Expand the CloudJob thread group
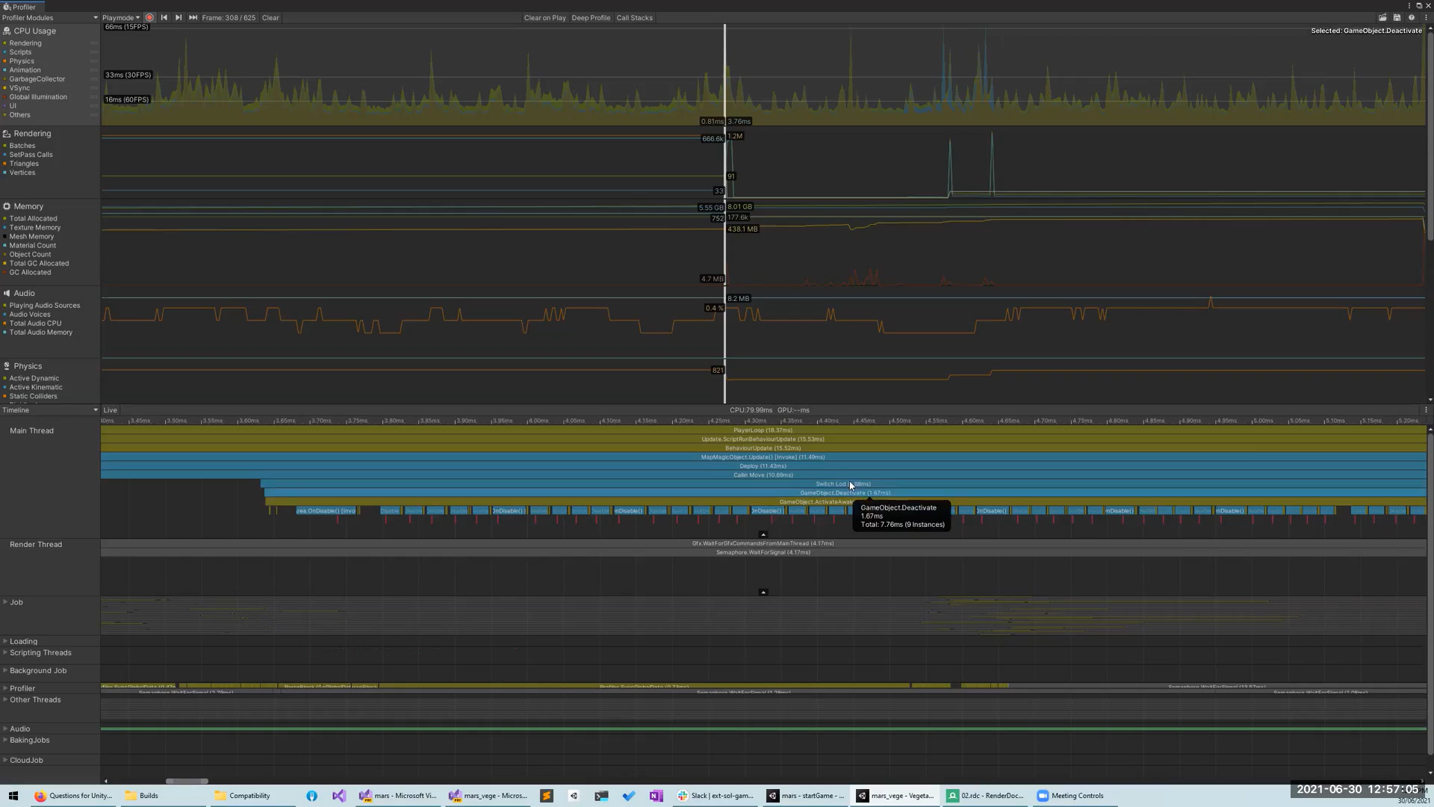 5,760
